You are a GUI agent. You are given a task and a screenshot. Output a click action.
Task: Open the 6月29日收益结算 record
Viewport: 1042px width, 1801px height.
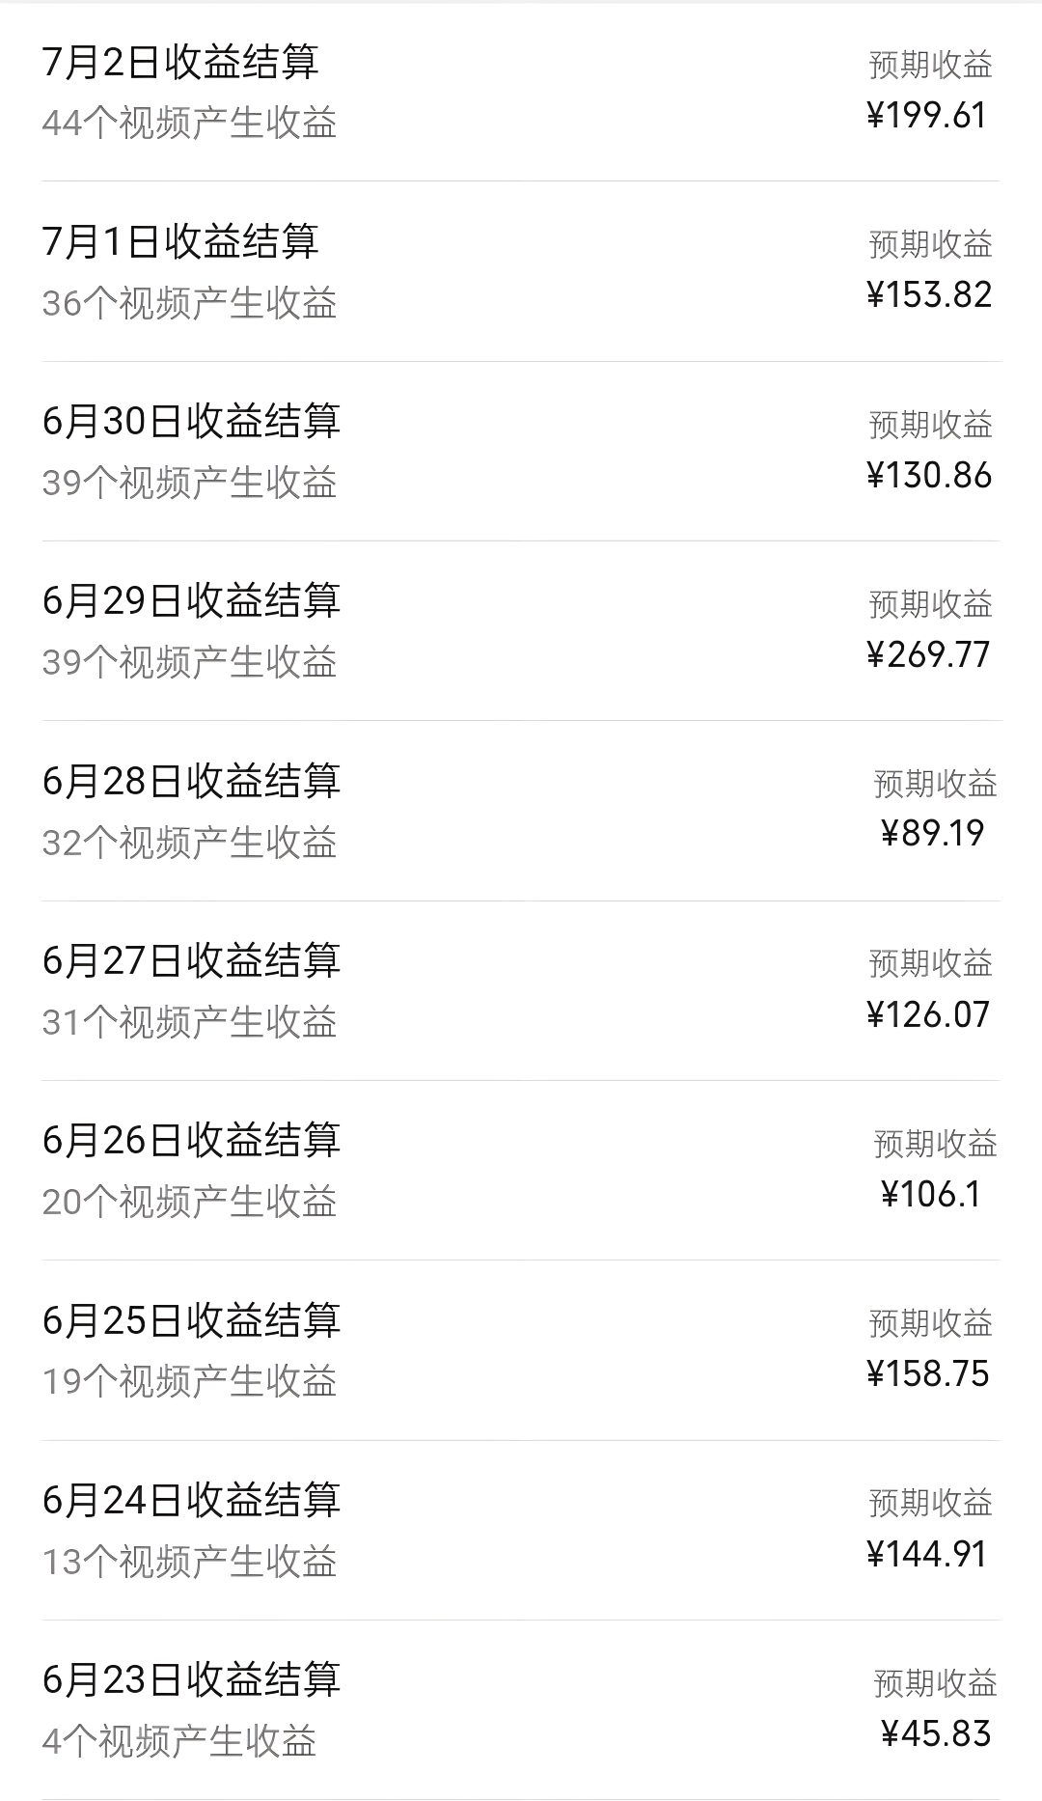(x=191, y=601)
